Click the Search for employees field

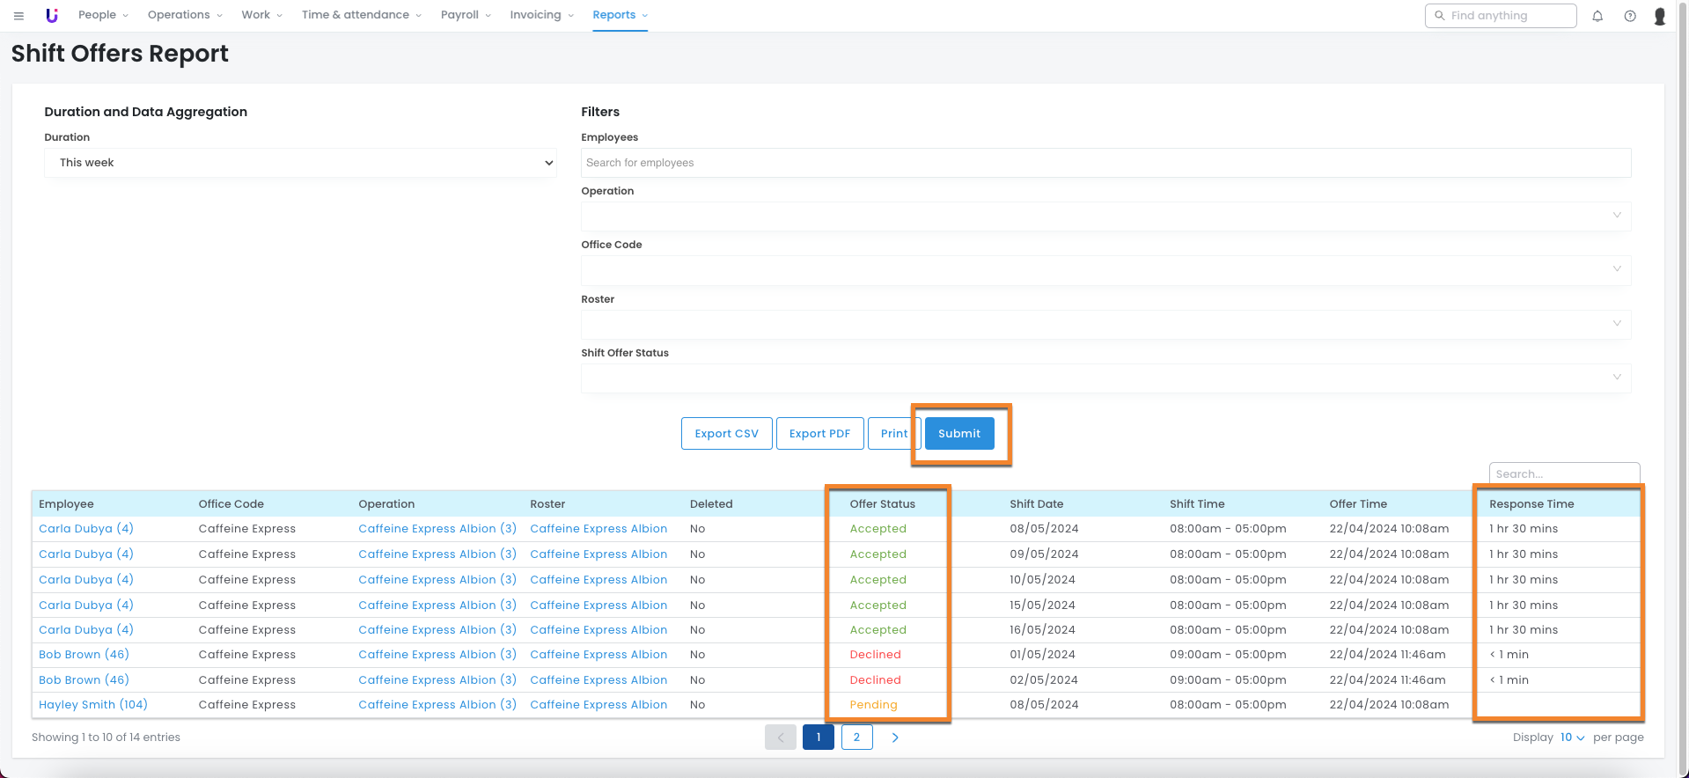(1105, 163)
